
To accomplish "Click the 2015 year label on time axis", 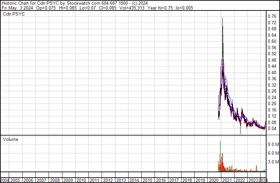I will tap(147, 180).
